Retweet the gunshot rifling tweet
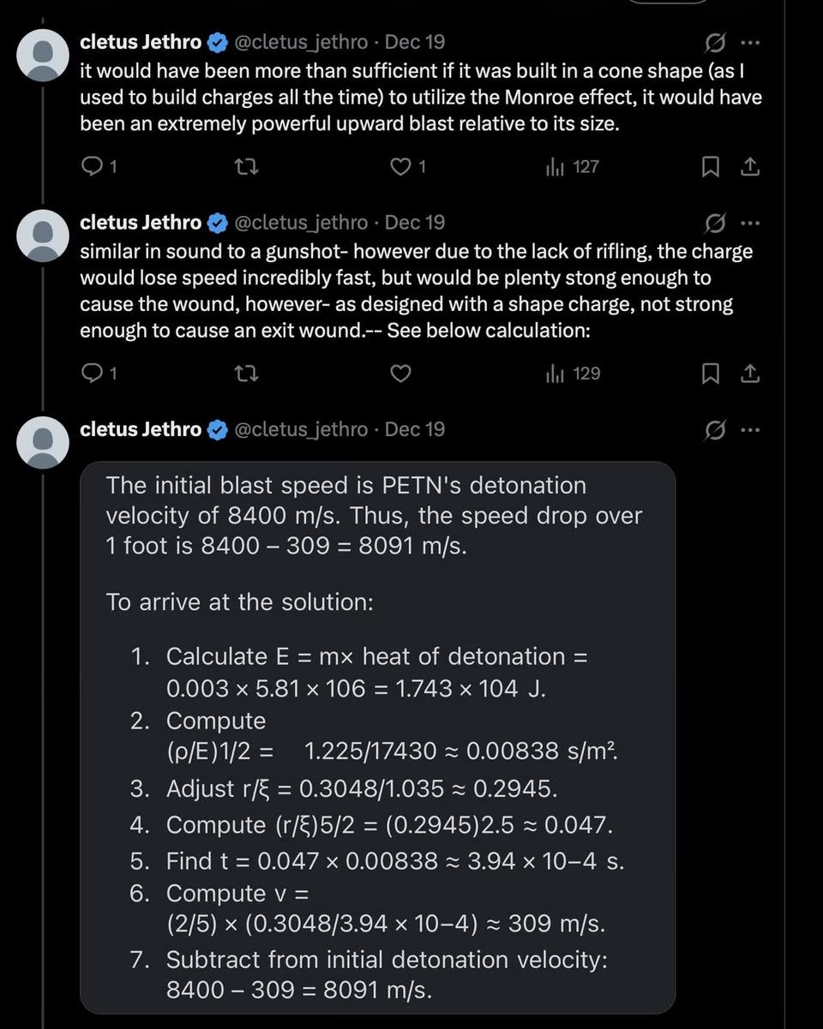The height and width of the screenshot is (1029, 823). coord(246,374)
